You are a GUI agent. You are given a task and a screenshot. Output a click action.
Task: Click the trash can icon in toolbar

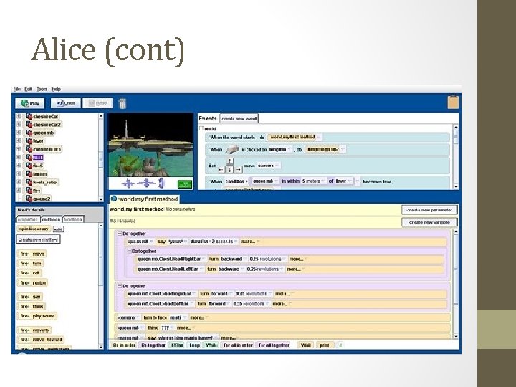click(123, 103)
